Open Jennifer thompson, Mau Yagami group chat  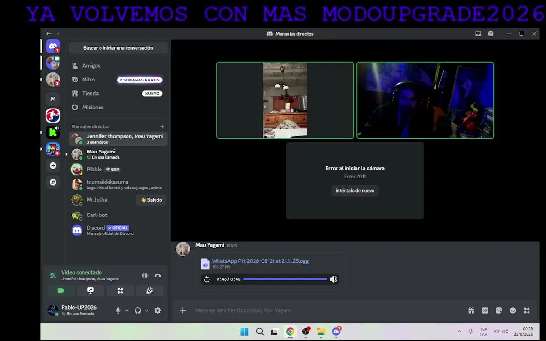coord(118,139)
